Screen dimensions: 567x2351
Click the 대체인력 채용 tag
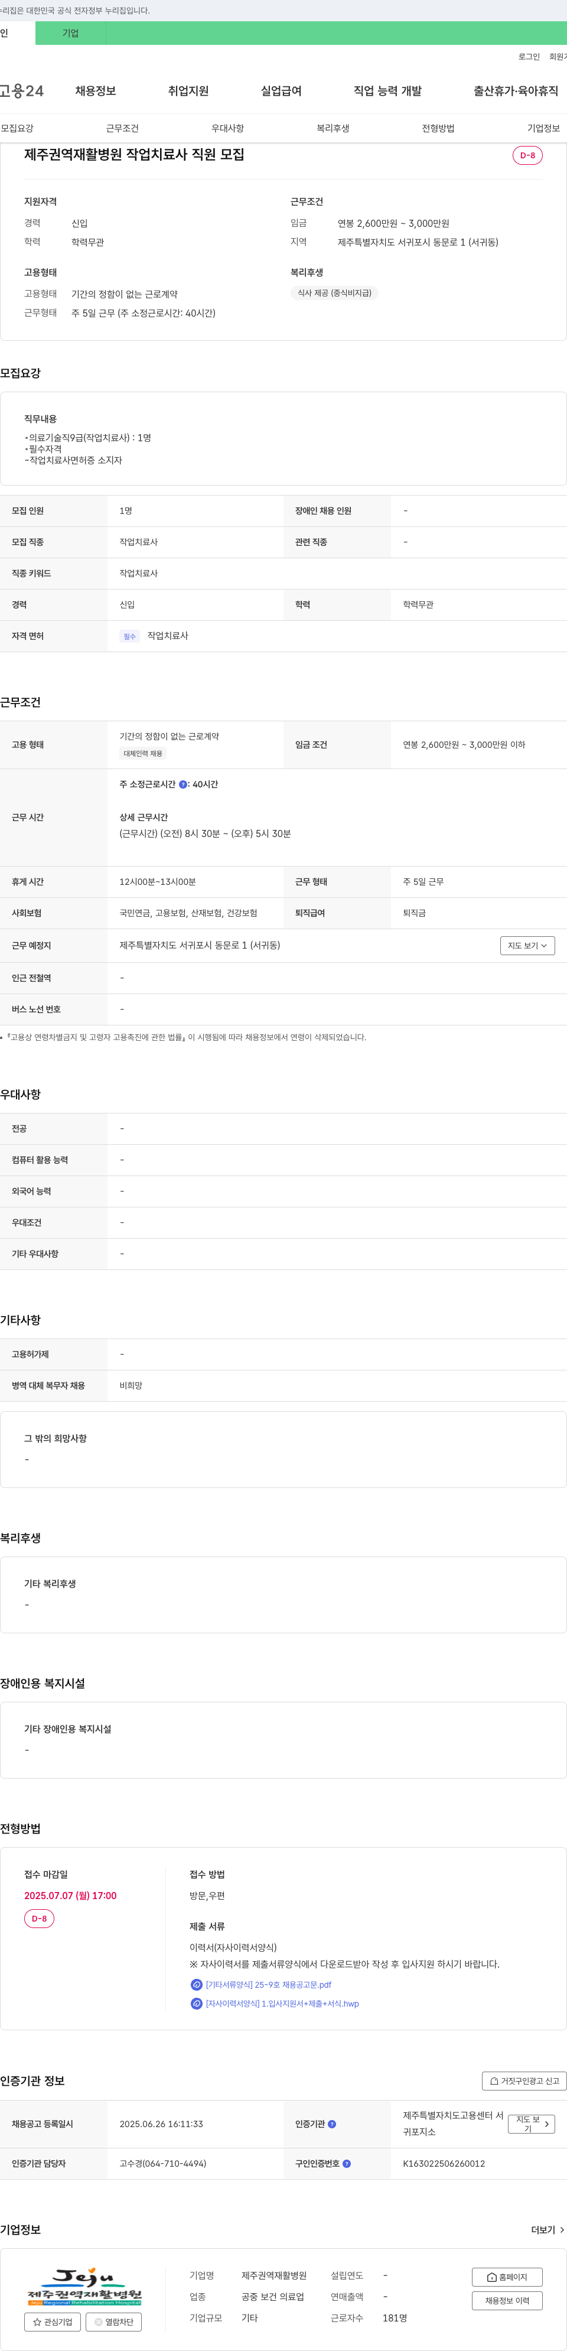tap(144, 754)
